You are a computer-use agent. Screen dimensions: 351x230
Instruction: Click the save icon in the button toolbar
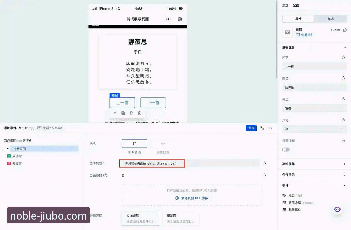coord(123,113)
